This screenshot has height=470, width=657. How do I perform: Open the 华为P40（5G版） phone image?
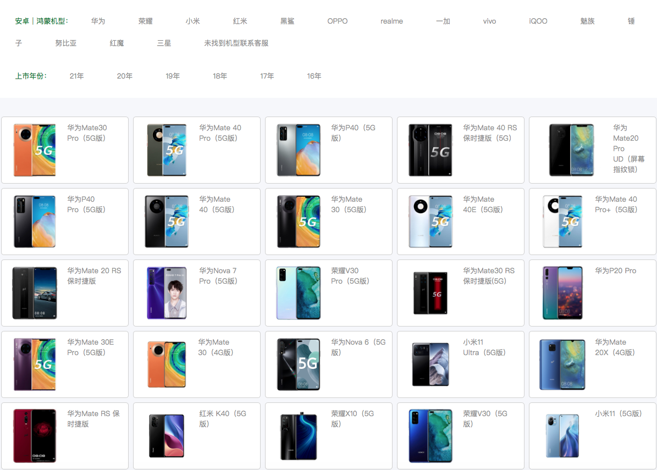click(x=299, y=150)
